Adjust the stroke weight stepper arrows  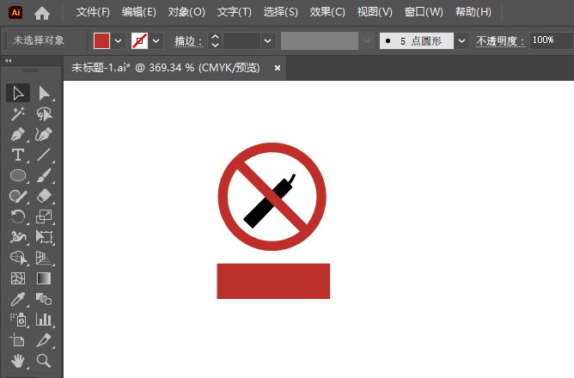tap(215, 40)
